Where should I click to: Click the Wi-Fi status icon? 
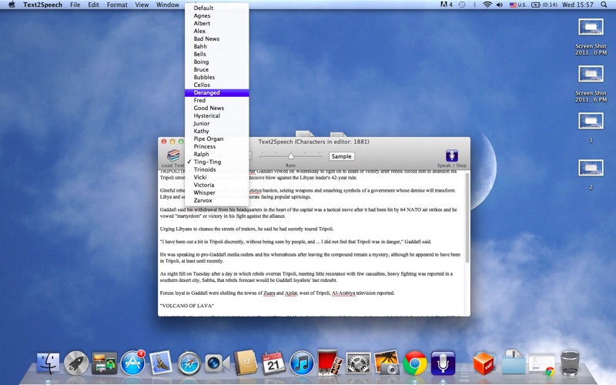click(487, 5)
